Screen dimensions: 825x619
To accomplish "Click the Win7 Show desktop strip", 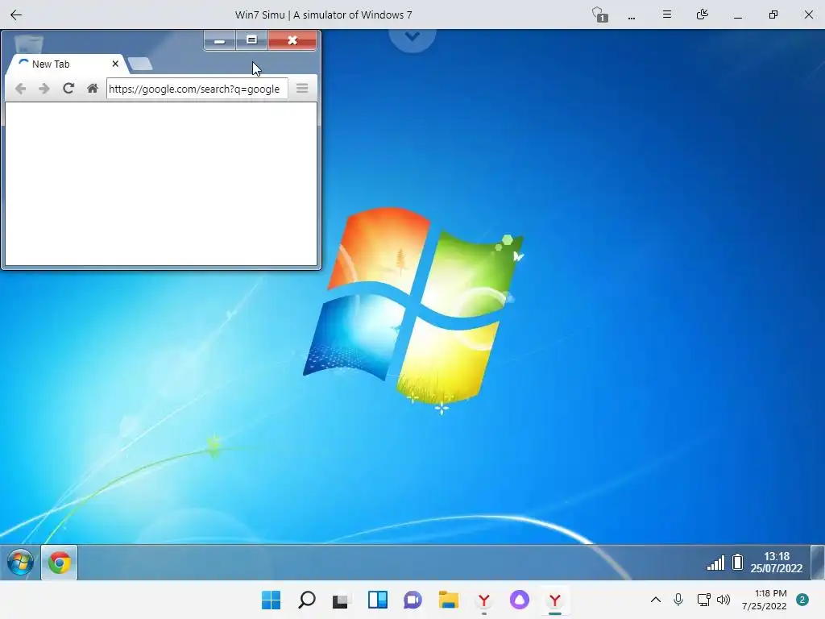I will (817, 562).
